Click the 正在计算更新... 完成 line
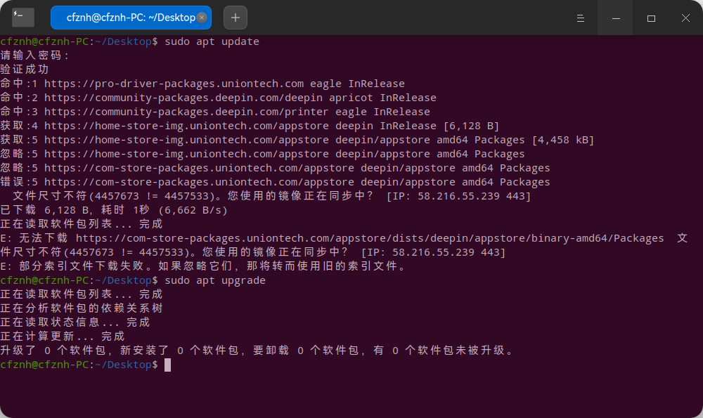The image size is (703, 418). (x=63, y=337)
